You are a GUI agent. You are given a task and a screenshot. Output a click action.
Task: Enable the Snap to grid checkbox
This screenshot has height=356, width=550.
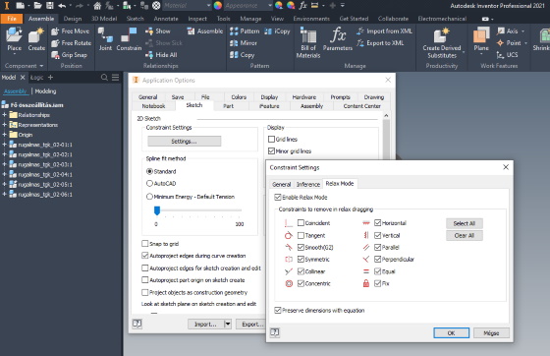(145, 244)
